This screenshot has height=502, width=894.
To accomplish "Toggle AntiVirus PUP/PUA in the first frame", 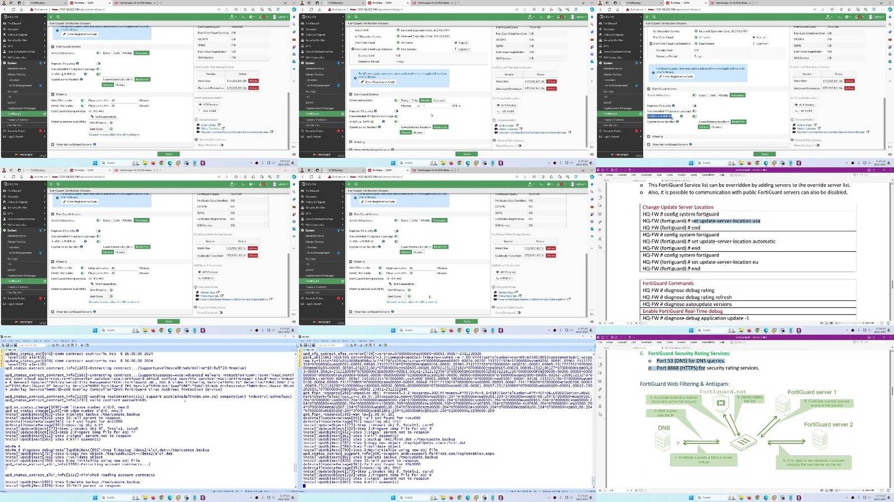I will coord(98,74).
